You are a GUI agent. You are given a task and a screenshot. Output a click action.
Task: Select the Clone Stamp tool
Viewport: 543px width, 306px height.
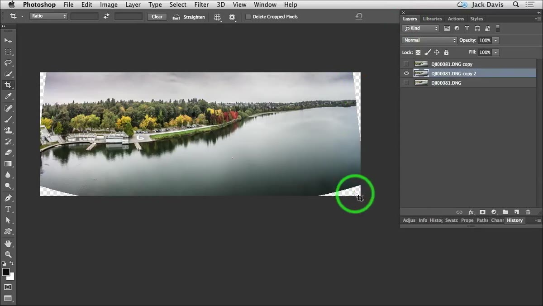8,130
